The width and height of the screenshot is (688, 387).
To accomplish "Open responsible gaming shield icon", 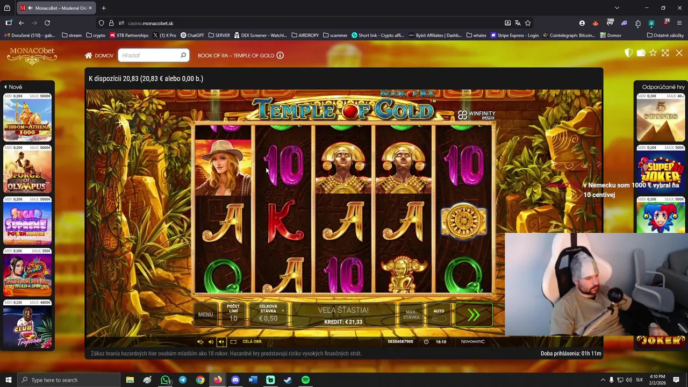I will (x=628, y=53).
